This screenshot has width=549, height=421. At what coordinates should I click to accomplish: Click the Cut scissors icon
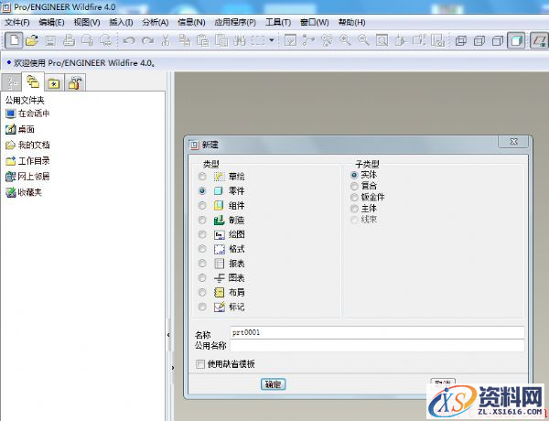166,40
